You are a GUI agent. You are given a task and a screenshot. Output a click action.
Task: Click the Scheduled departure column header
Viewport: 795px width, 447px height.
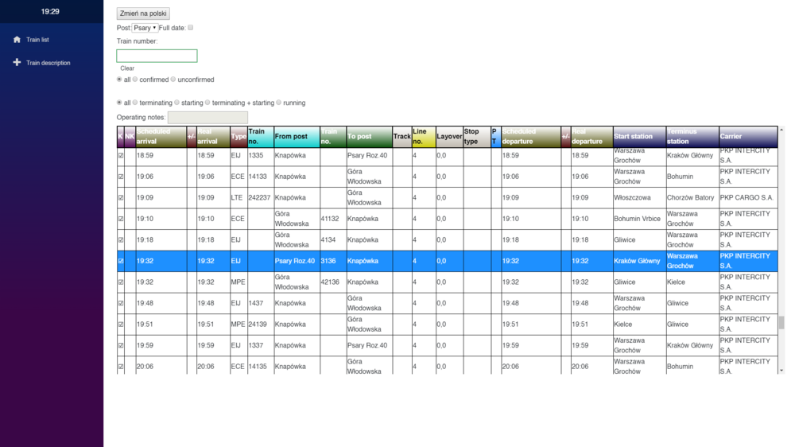pos(531,137)
